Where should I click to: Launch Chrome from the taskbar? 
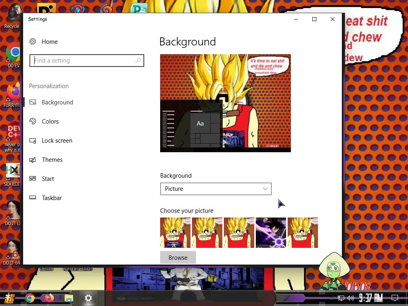(29, 298)
